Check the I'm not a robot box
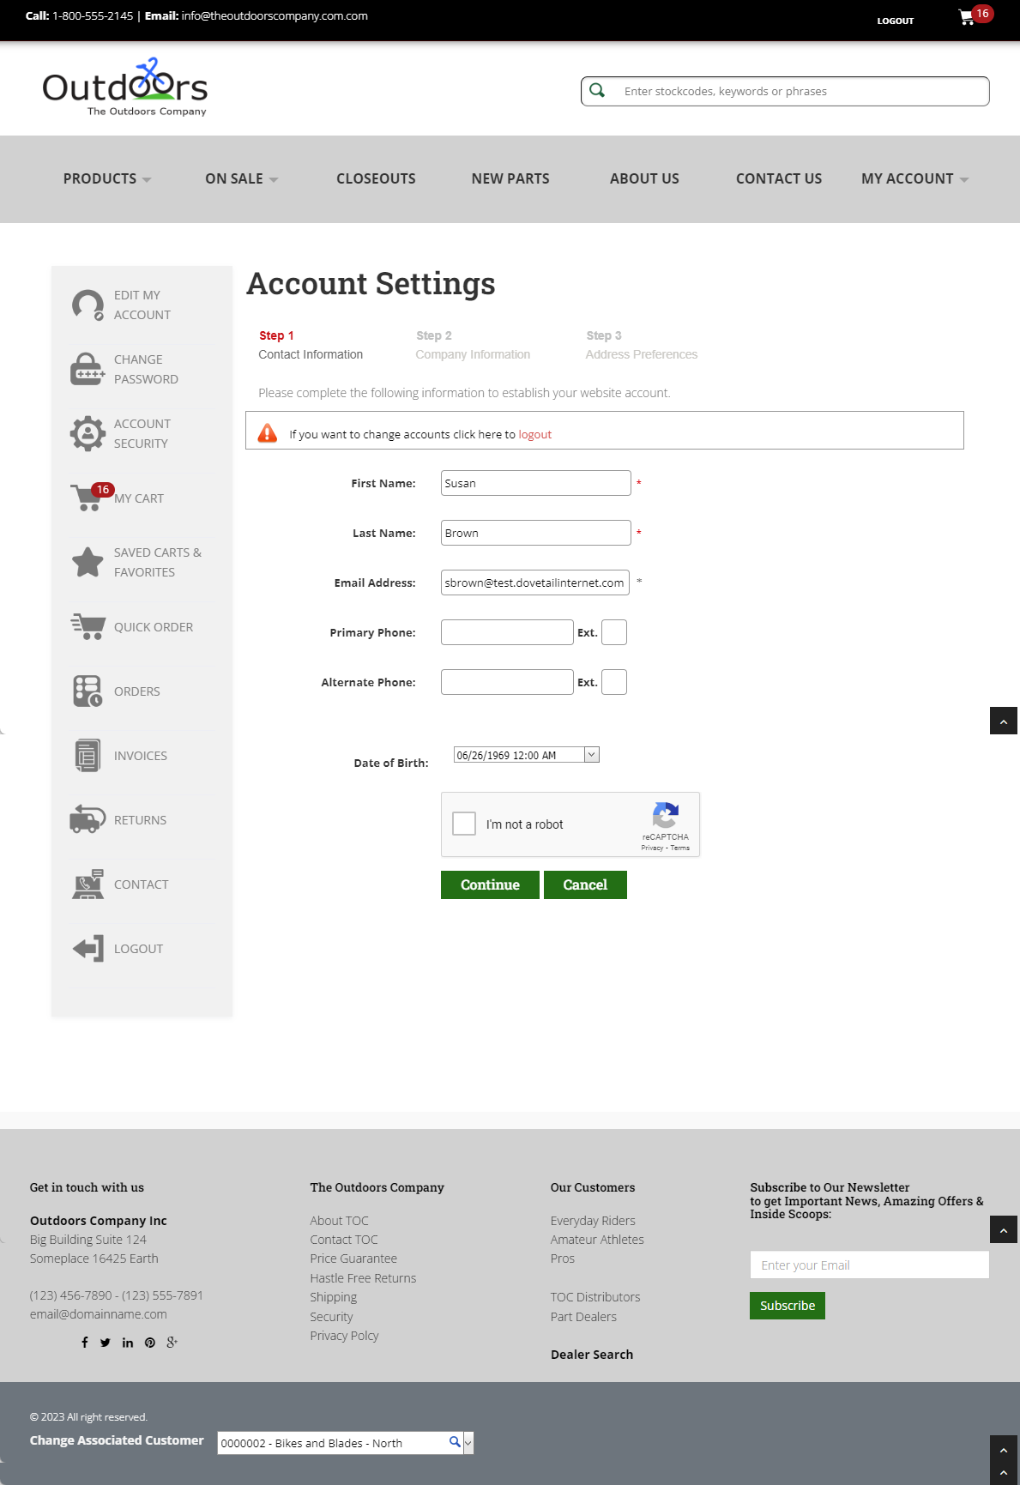The image size is (1020, 1485). point(464,824)
